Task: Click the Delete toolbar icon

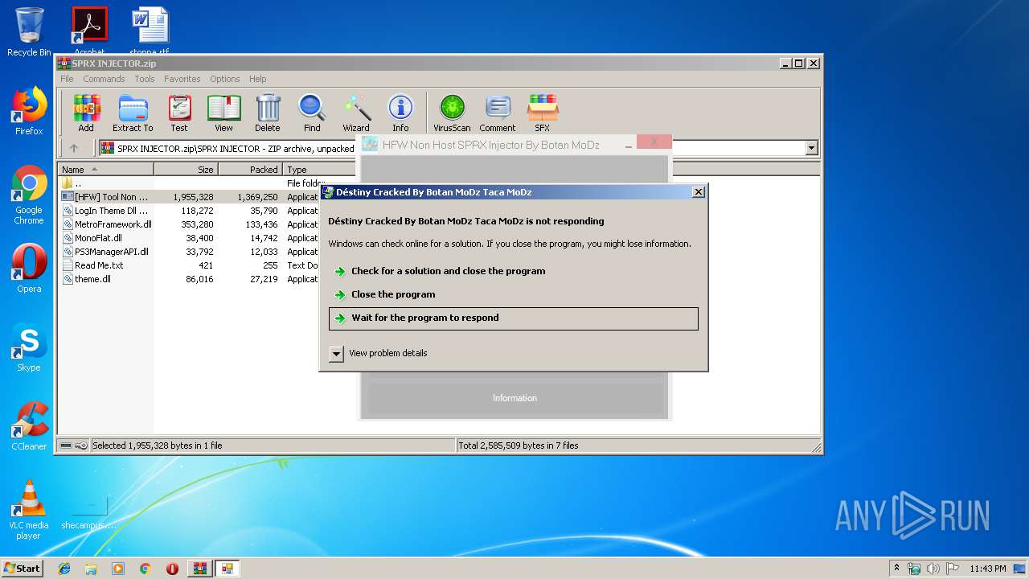Action: pyautogui.click(x=268, y=113)
